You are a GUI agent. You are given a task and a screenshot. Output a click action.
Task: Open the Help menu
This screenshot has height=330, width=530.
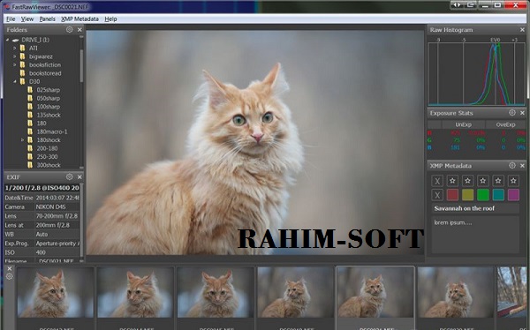tap(110, 19)
